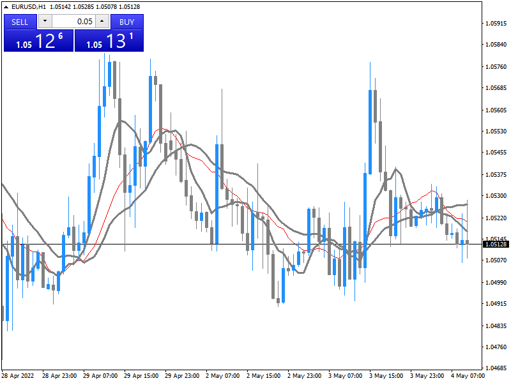Image resolution: width=511 pixels, height=383 pixels.
Task: Click the buy price 1.05 13 tile
Action: [109, 41]
